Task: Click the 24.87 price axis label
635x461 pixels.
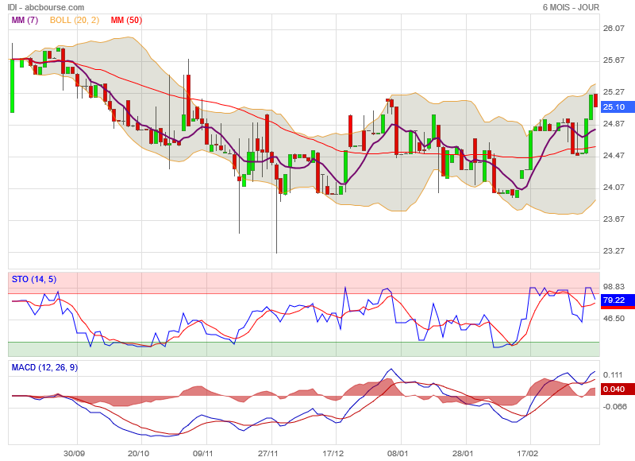Action: (614, 124)
